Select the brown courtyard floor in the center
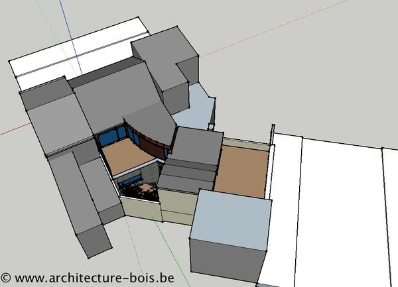 tap(127, 156)
